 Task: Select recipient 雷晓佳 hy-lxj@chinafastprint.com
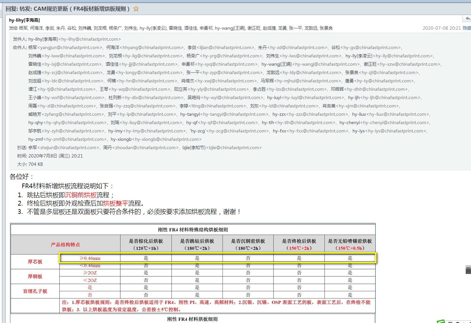(65, 64)
